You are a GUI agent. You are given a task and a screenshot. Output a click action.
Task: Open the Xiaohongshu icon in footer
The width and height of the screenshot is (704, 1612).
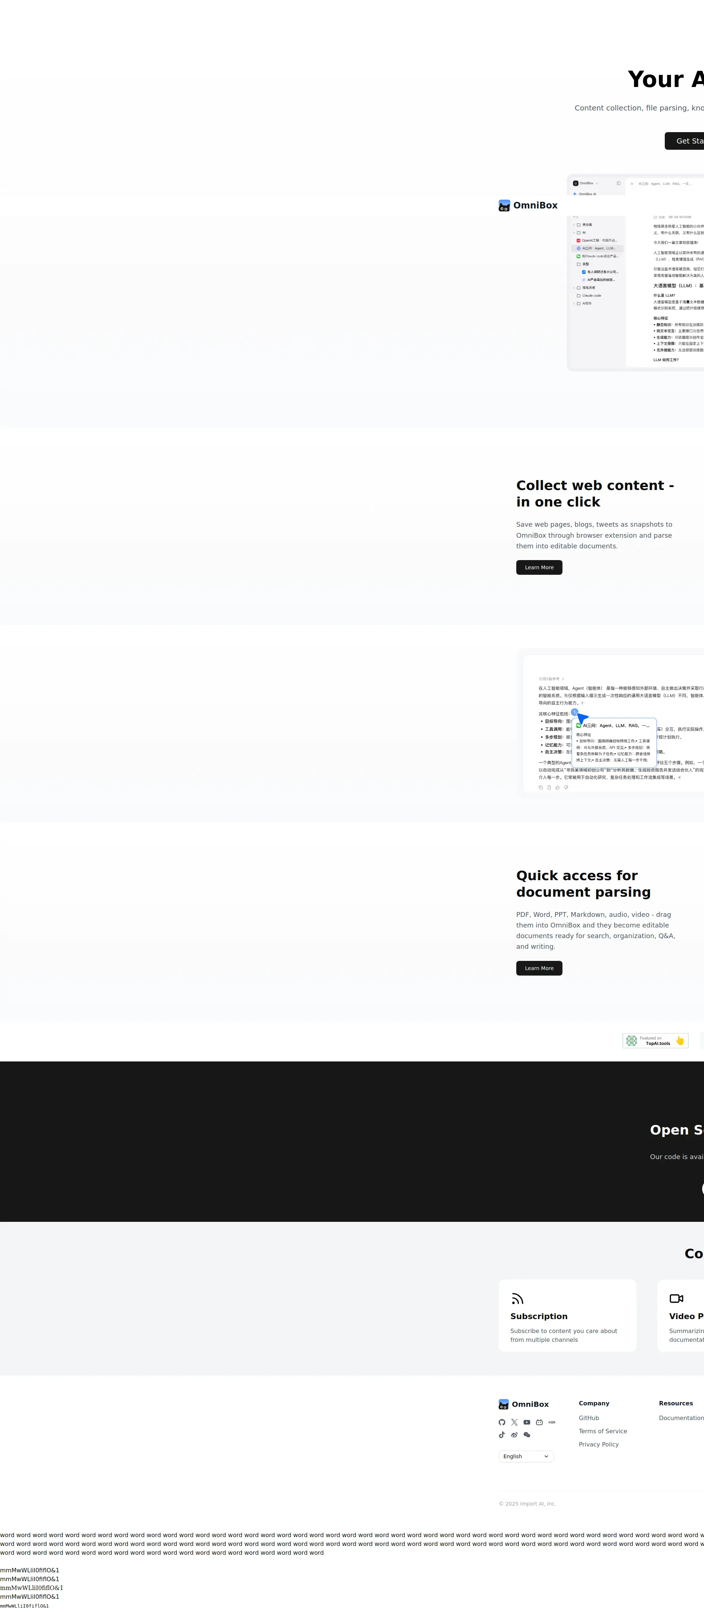pos(551,1422)
